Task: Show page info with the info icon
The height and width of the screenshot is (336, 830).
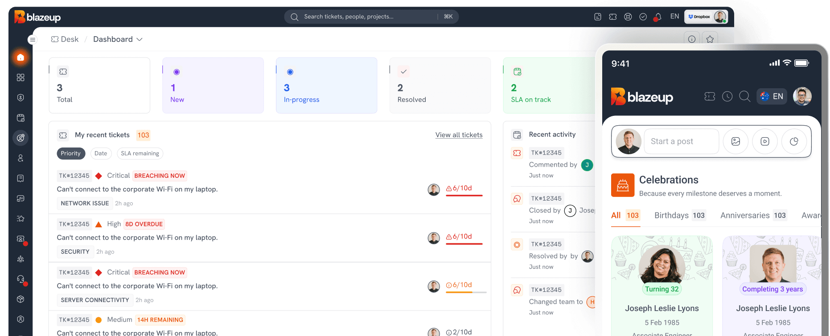Action: coord(692,39)
